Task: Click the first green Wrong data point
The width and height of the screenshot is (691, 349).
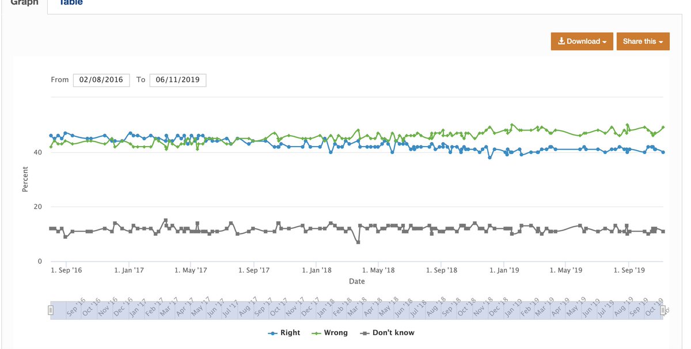Action: (x=51, y=147)
